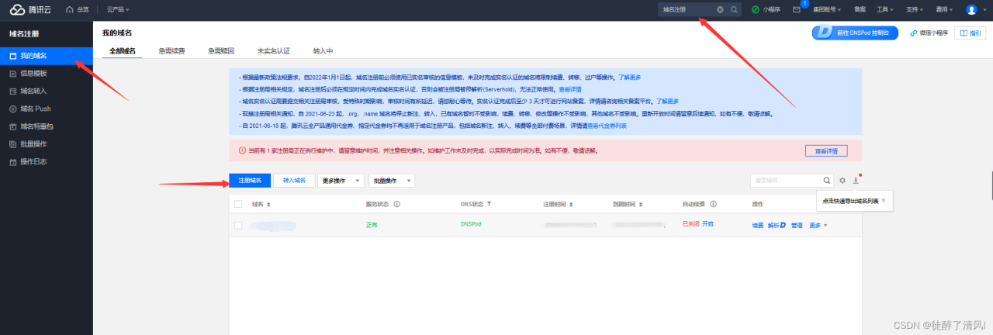Expand 更多 dropdown in domain row
Image resolution: width=993 pixels, height=335 pixels.
(x=818, y=225)
